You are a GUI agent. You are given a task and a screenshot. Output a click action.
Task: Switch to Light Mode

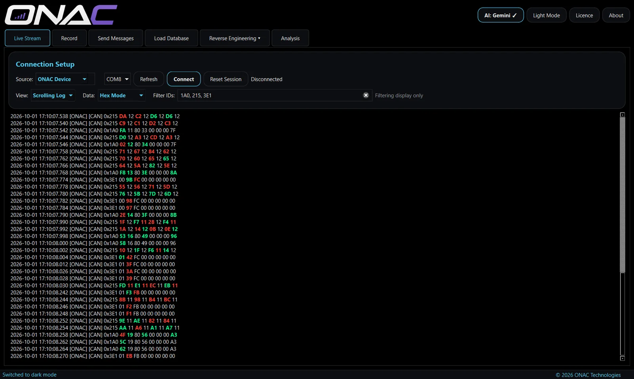pyautogui.click(x=546, y=15)
